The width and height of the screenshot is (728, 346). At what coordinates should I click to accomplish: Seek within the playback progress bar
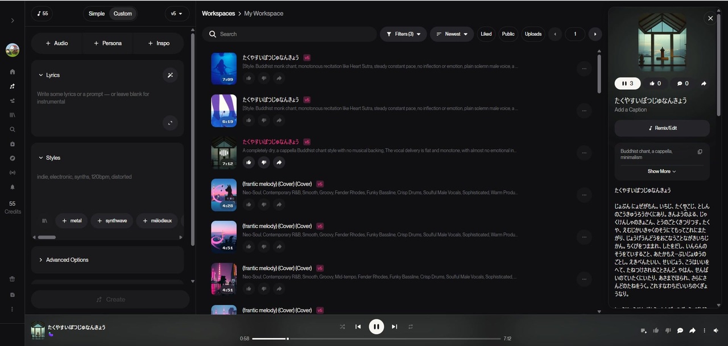pyautogui.click(x=376, y=339)
